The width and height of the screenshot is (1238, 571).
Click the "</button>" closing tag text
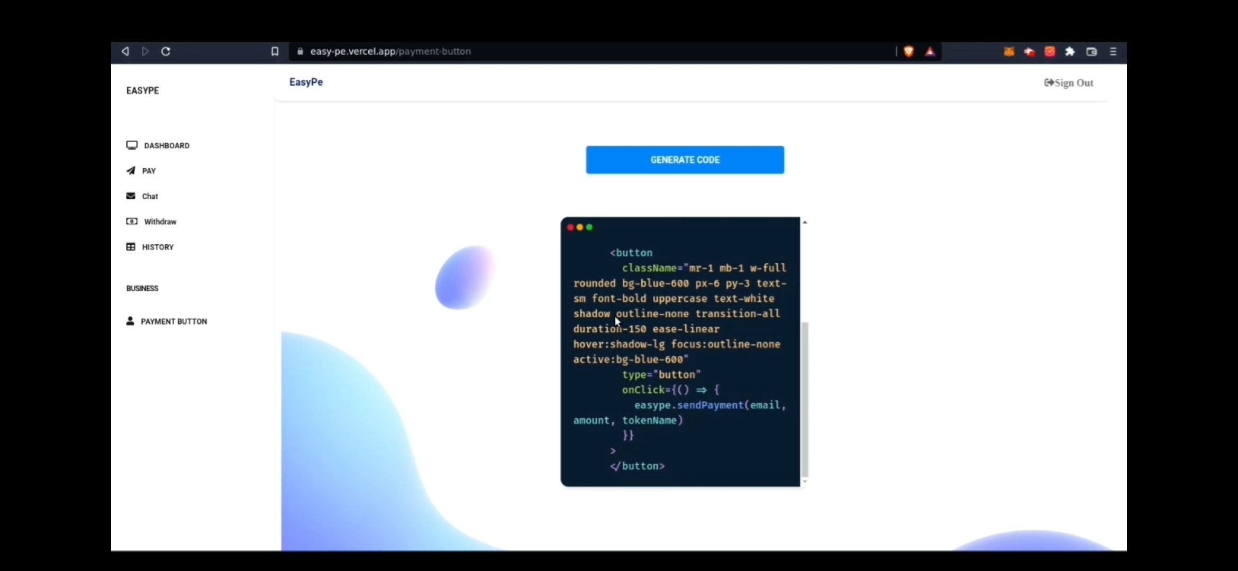[637, 466]
